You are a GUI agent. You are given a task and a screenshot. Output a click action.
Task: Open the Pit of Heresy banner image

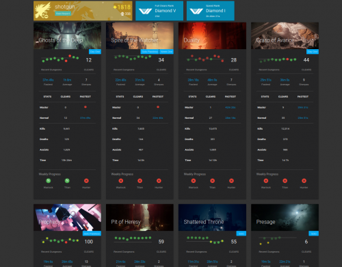coord(140,217)
